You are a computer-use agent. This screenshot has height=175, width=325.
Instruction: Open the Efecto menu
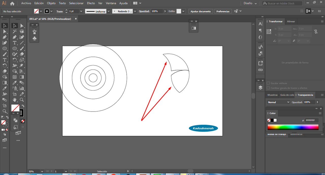click(91, 3)
